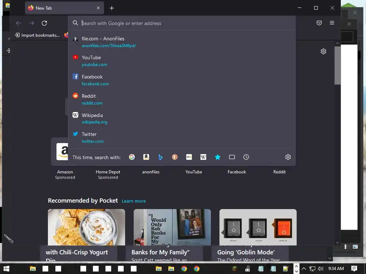Search bookmarks with the star icon

point(218,157)
